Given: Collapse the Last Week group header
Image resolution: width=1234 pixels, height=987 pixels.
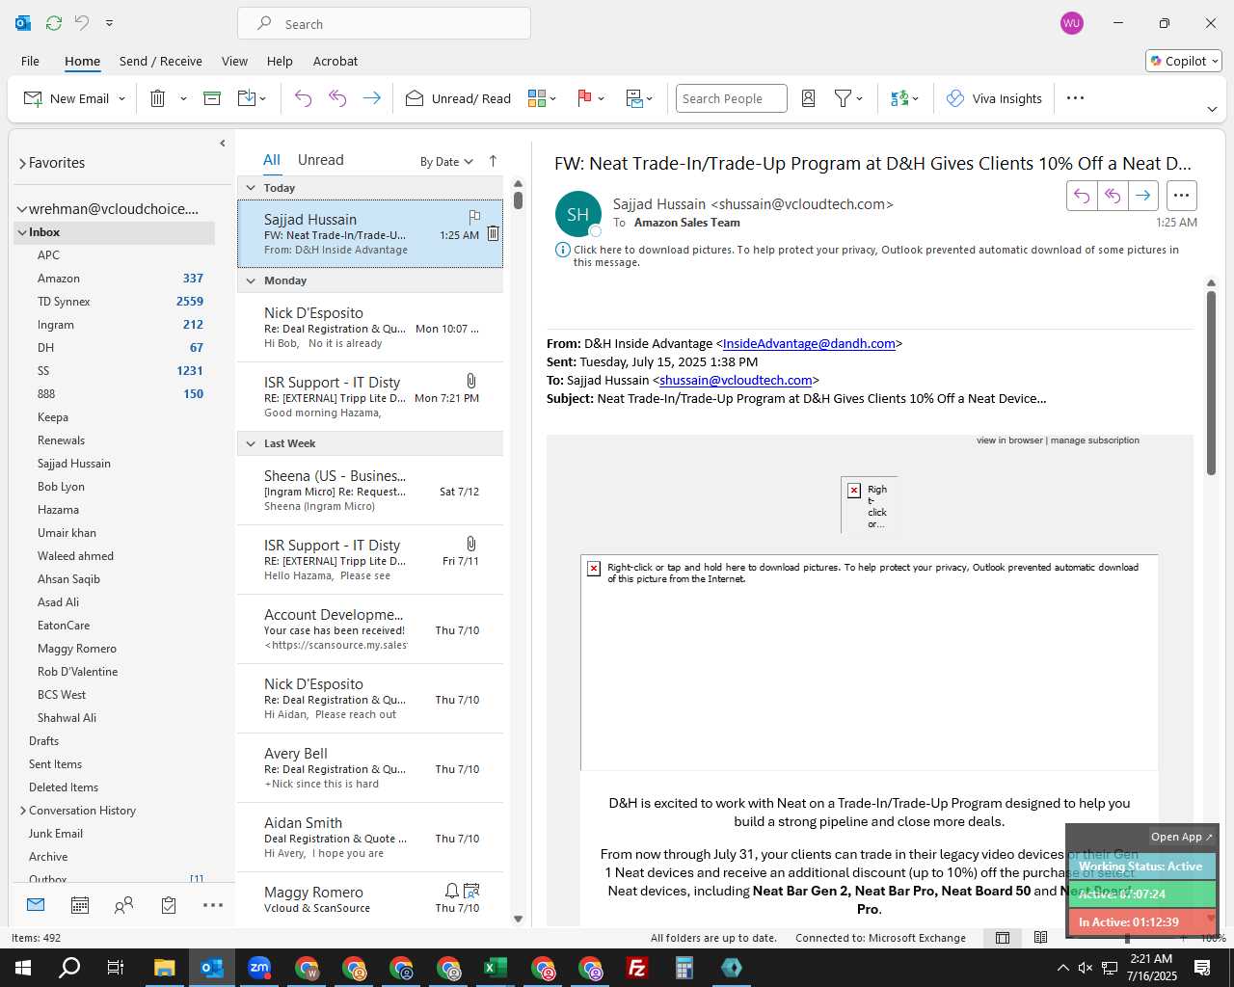Looking at the screenshot, I should pyautogui.click(x=251, y=443).
